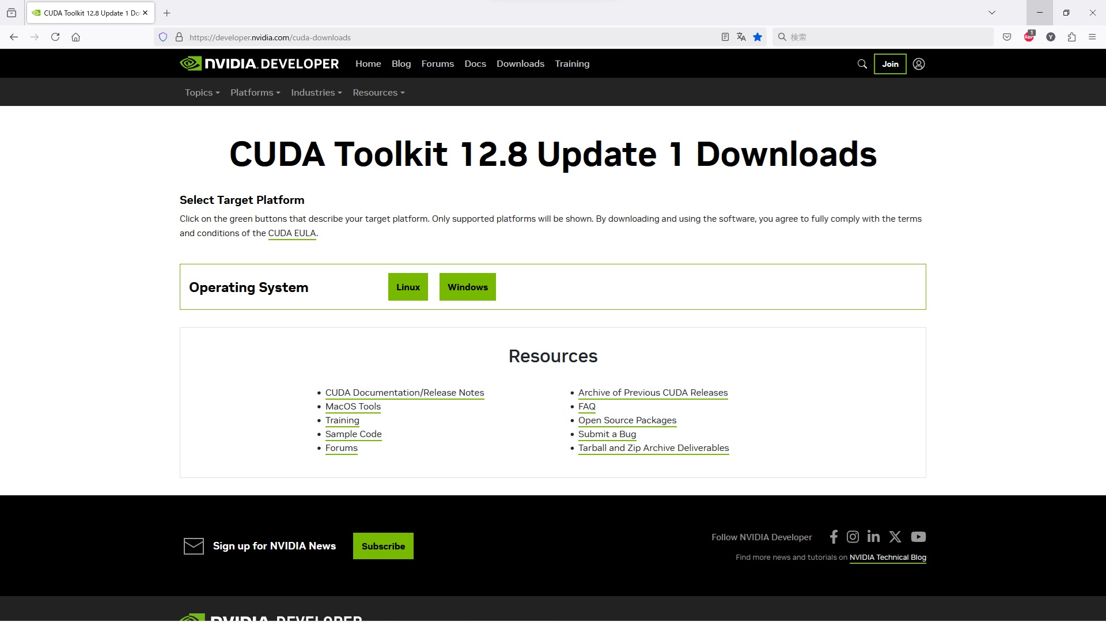The image size is (1106, 622).
Task: Expand the Platforms dropdown menu
Action: [255, 93]
